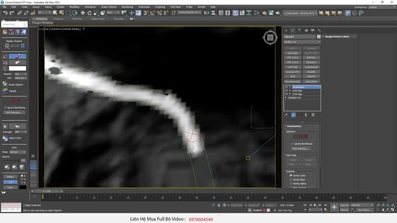397x223 pixels.
Task: Click the Align tool icon
Action: coord(213,13)
